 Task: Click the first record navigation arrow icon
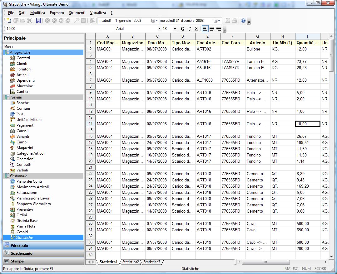pos(47,21)
